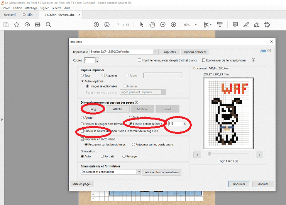The image size is (286, 205).
Task: Go to previous page arrow icon
Action: [96, 25]
